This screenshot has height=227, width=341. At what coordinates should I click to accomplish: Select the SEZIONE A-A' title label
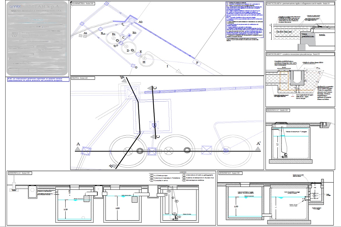click(18, 173)
